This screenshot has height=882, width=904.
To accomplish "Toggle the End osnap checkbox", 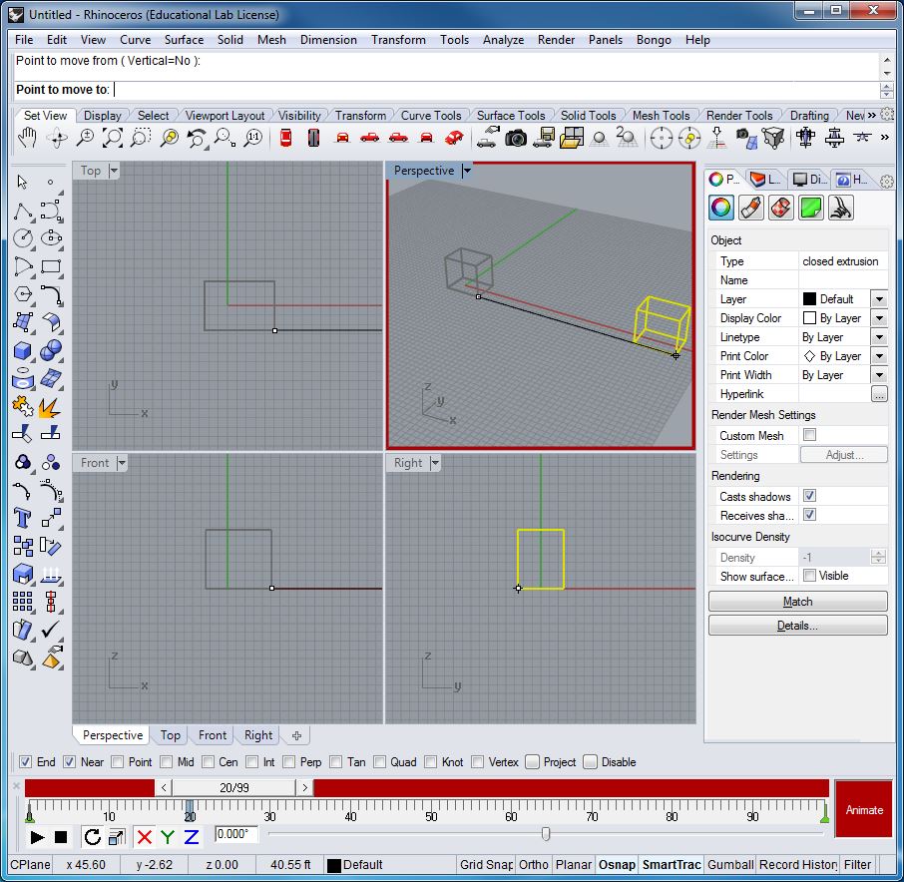I will (x=25, y=762).
